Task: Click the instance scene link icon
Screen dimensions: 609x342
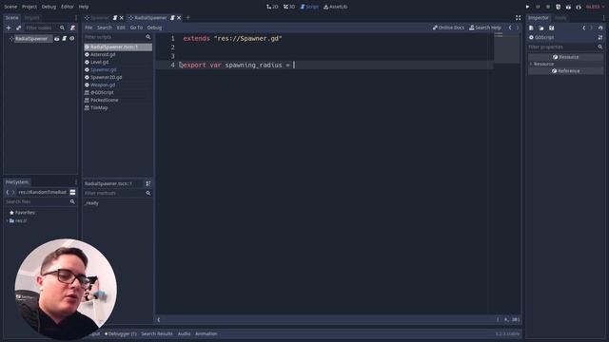Action: [18, 28]
